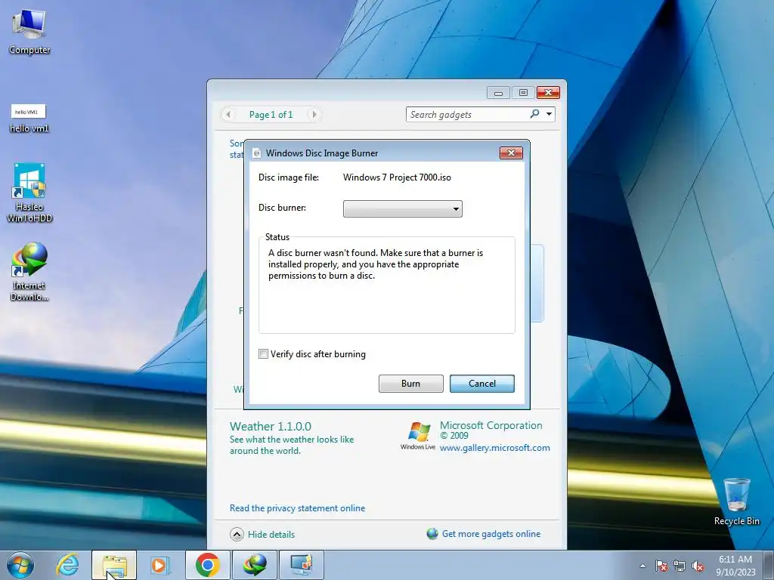Go to next gadgets page
Screen dimensions: 774x580
click(314, 115)
